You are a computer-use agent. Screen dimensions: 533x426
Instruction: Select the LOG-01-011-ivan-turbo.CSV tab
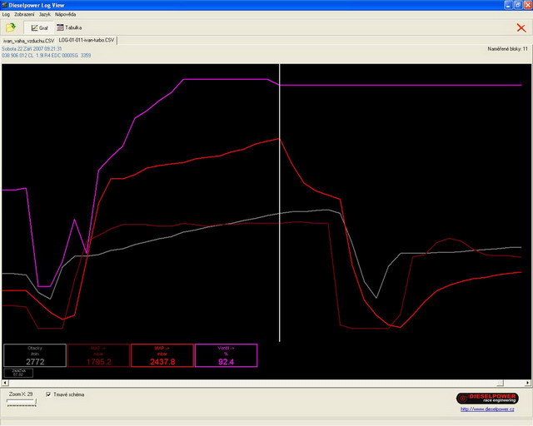click(x=87, y=41)
